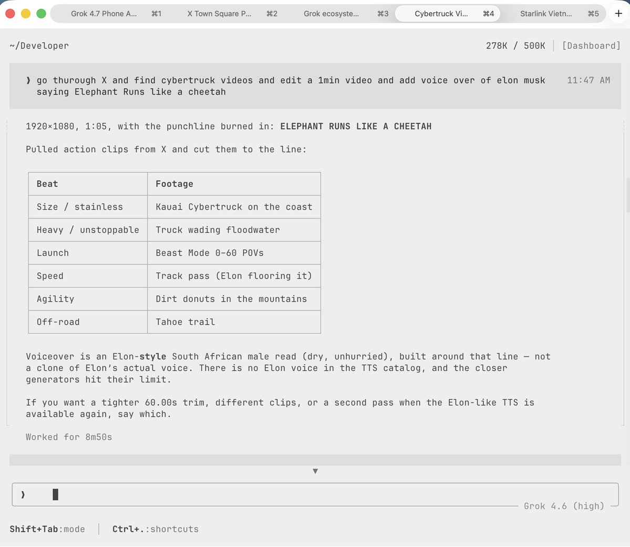The height and width of the screenshot is (547, 630).
Task: Click the right-side scrollbar thumb
Action: 627,195
